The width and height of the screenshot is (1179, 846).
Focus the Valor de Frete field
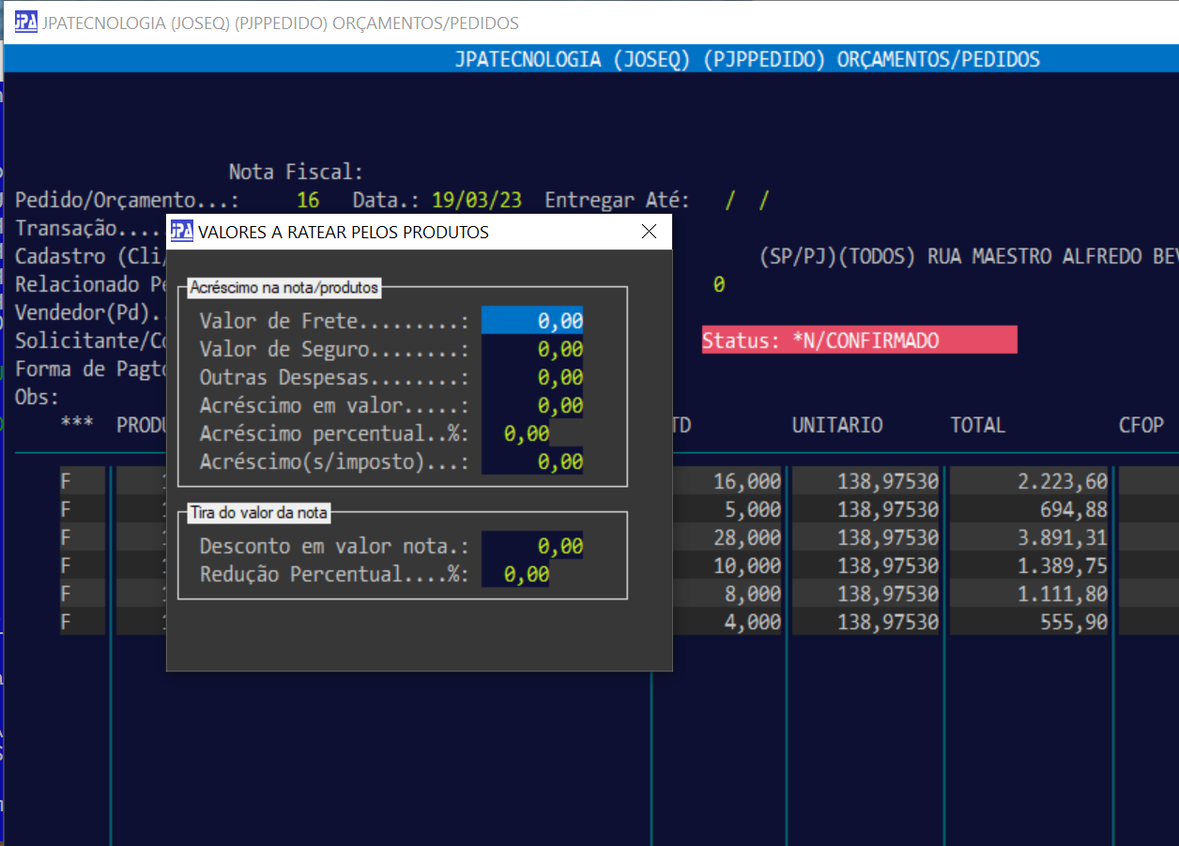coord(532,321)
